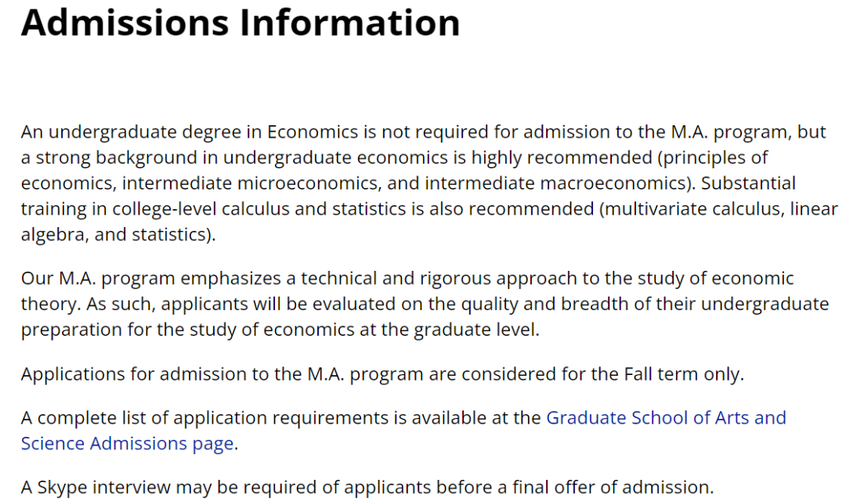The width and height of the screenshot is (846, 501).
Task: Click the phrase intermediate macroeconomics
Action: point(555,183)
